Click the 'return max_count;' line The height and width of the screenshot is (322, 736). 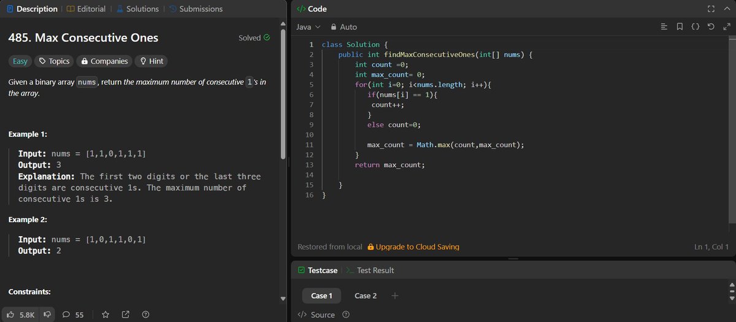389,164
